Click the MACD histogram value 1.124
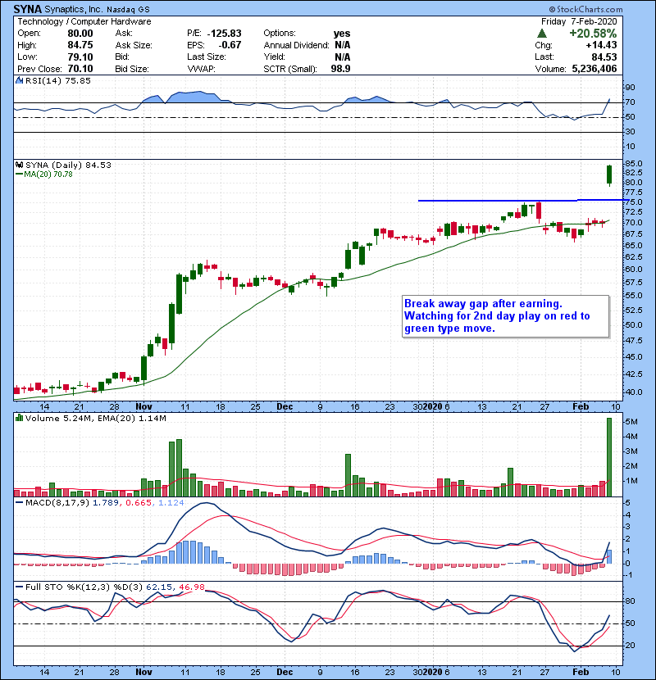Screen dimensions: 656x680 pos(171,503)
